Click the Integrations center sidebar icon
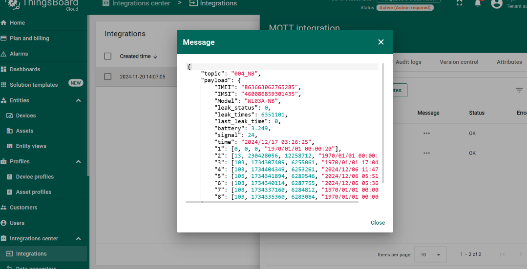Screen dimensions: 527x269 [4, 238]
